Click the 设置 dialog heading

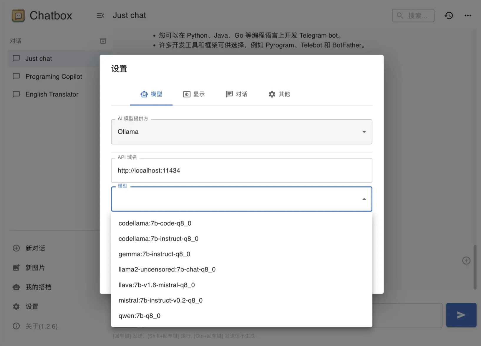119,69
